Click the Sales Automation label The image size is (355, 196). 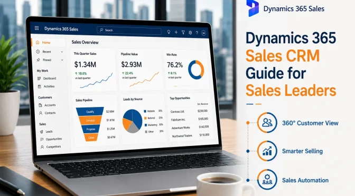tap(305, 180)
